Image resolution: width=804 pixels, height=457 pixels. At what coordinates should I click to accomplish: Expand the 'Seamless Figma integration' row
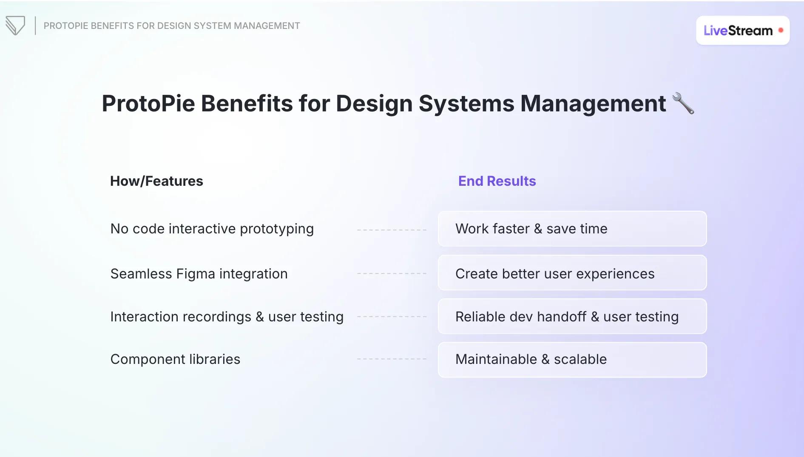pyautogui.click(x=199, y=273)
